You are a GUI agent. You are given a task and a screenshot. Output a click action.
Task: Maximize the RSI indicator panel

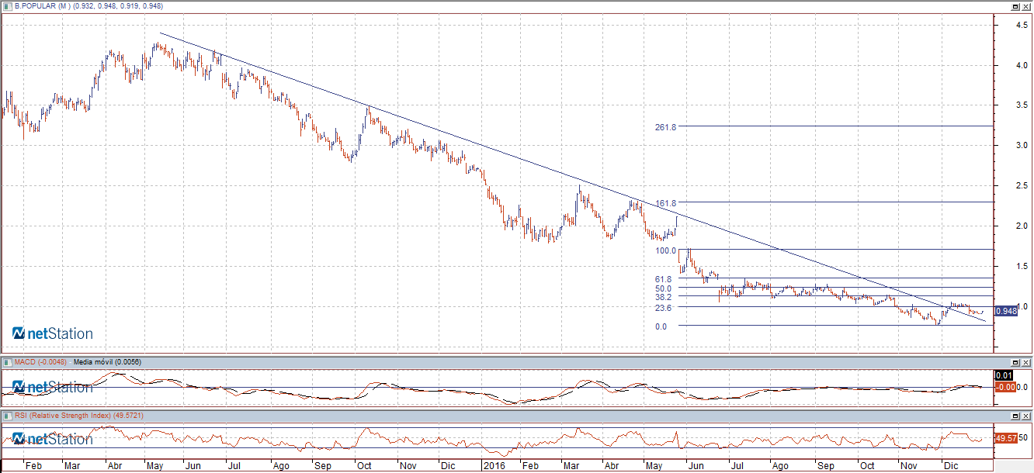(x=1015, y=416)
